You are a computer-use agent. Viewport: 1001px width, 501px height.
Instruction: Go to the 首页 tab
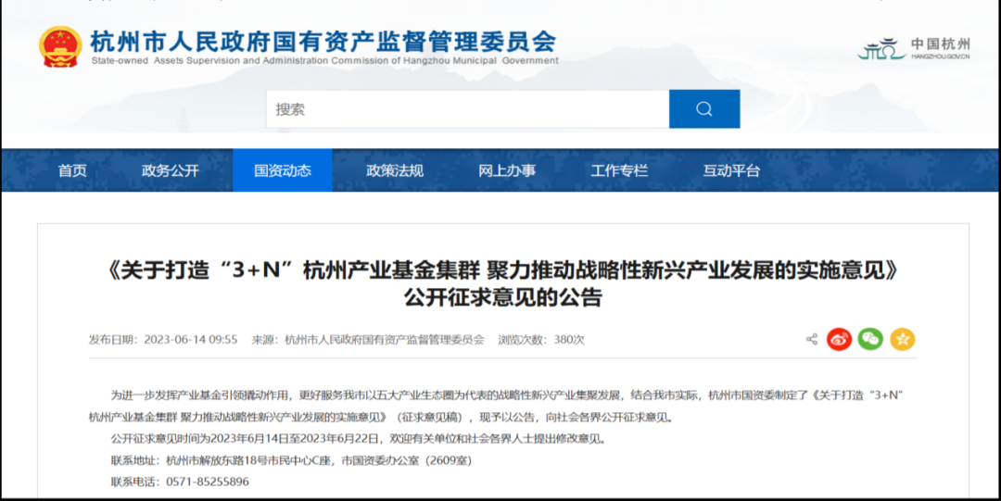tap(72, 170)
